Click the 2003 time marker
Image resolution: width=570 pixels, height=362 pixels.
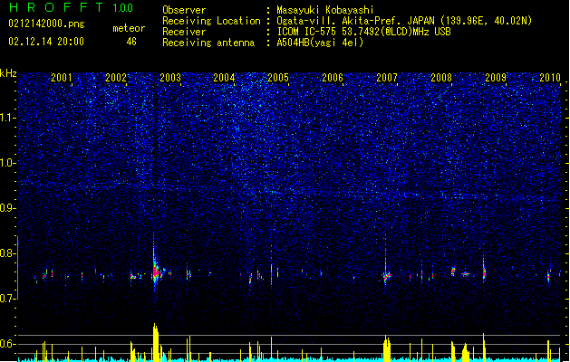pyautogui.click(x=170, y=77)
